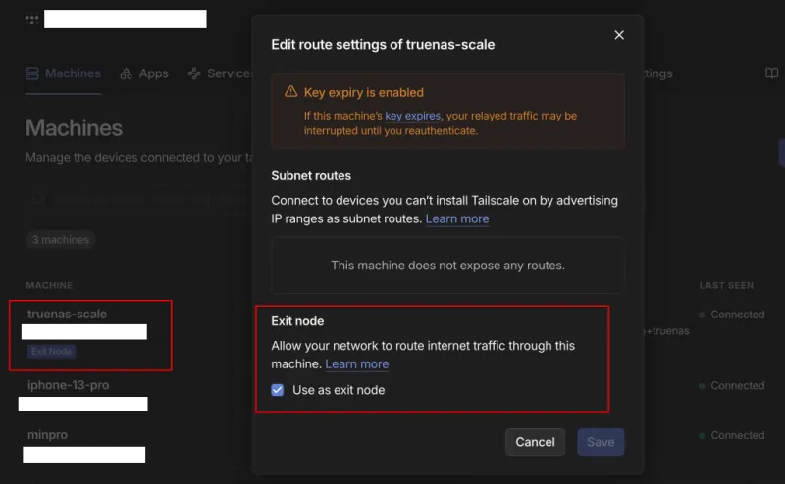Uncheck the Use as exit node checkbox

coord(278,390)
